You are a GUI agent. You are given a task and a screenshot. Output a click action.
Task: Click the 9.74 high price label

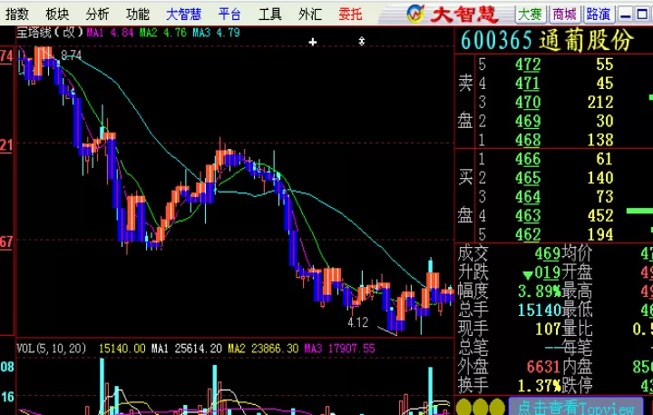tap(72, 55)
